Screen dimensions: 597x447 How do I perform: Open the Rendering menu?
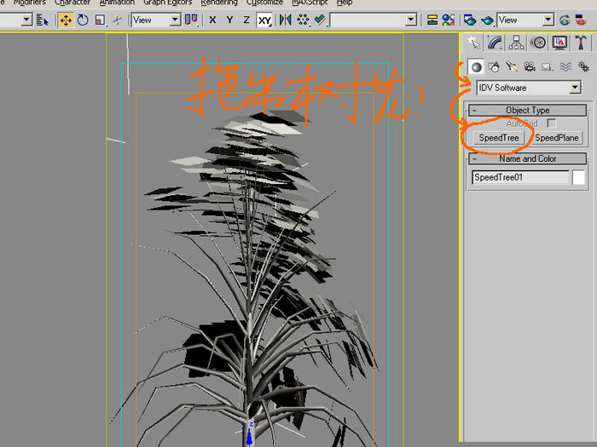219,3
